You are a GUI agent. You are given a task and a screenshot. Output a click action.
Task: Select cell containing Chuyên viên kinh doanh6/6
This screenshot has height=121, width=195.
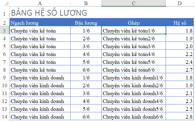coord(134,116)
